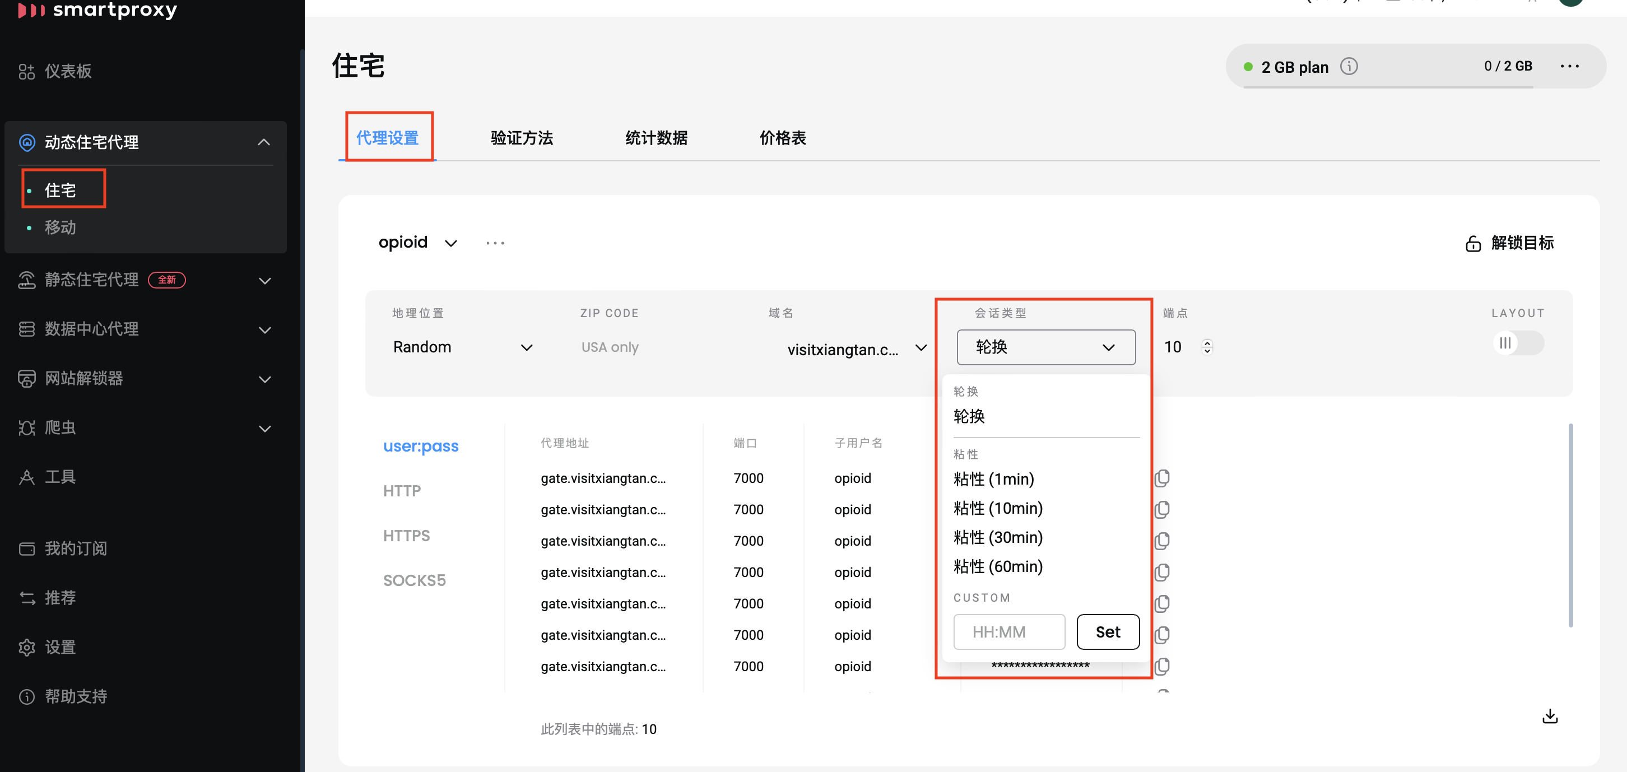Open the 域名 visitxiangtan dropdown
1627x772 pixels.
[x=857, y=348]
